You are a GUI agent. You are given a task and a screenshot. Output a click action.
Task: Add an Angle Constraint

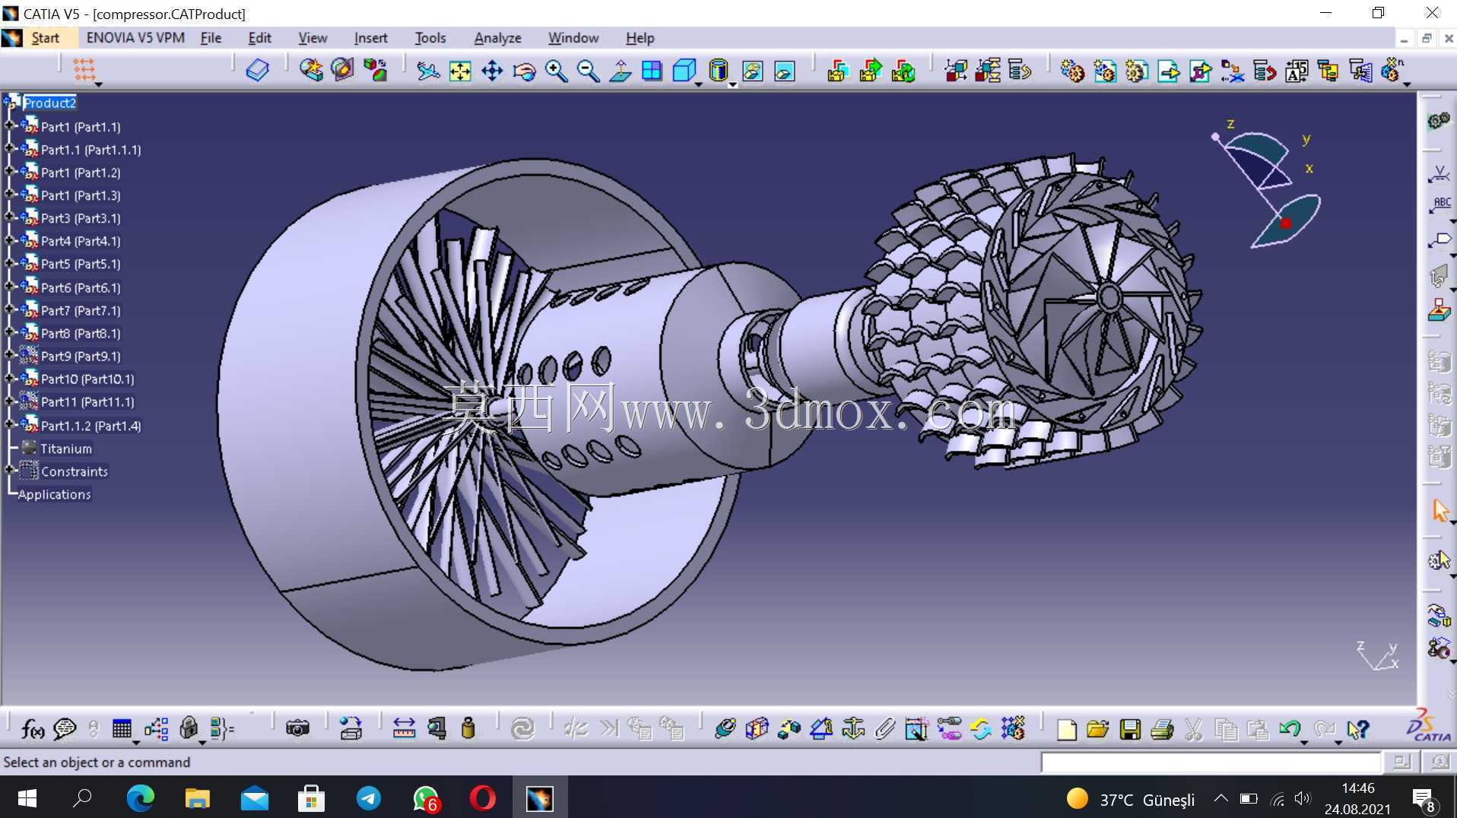(821, 729)
